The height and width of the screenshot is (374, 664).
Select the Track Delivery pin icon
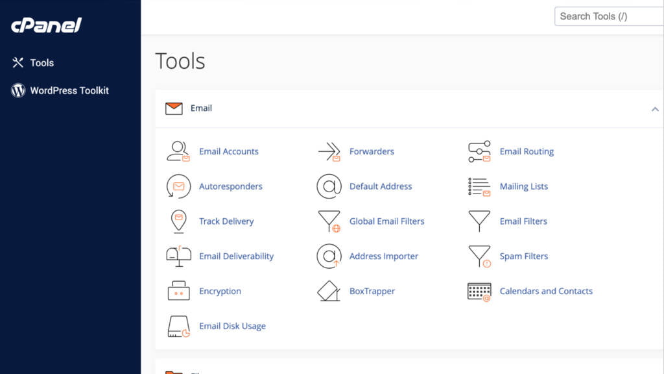click(178, 221)
